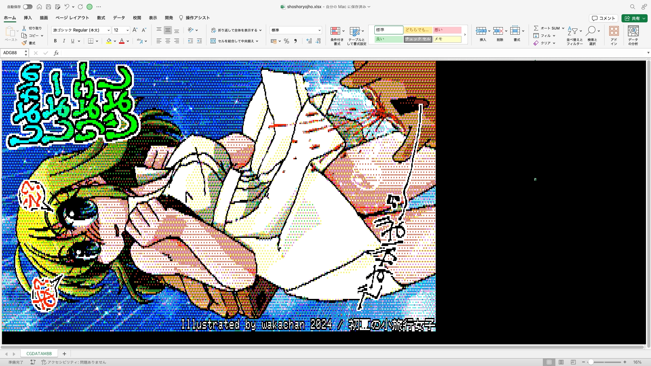Open the font color dropdown arrow

pos(128,41)
